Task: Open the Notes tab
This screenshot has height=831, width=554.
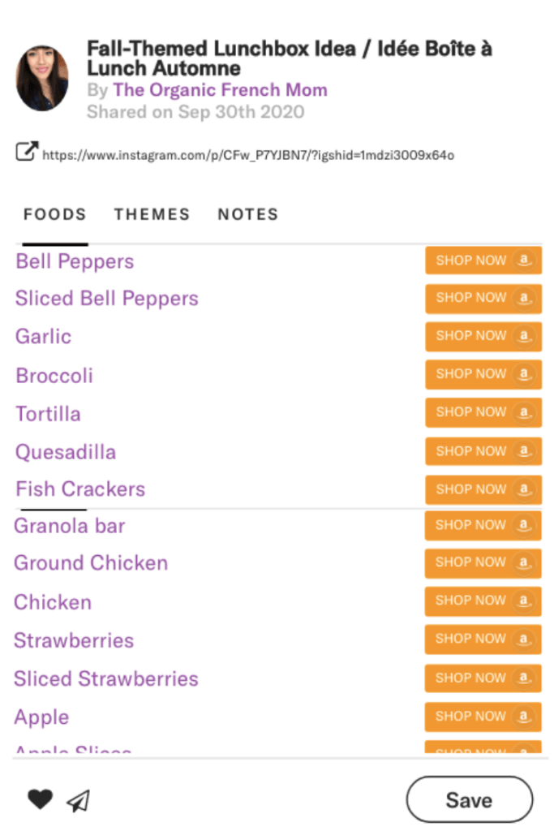Action: tap(247, 214)
